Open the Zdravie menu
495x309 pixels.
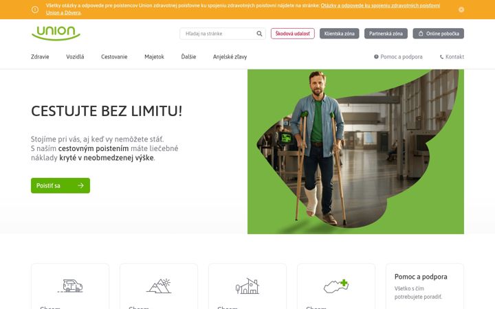[40, 57]
